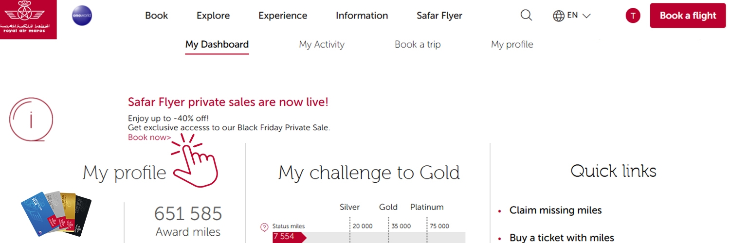Open the Safar Flyer menu
Screen dimensions: 730x243
click(x=439, y=16)
